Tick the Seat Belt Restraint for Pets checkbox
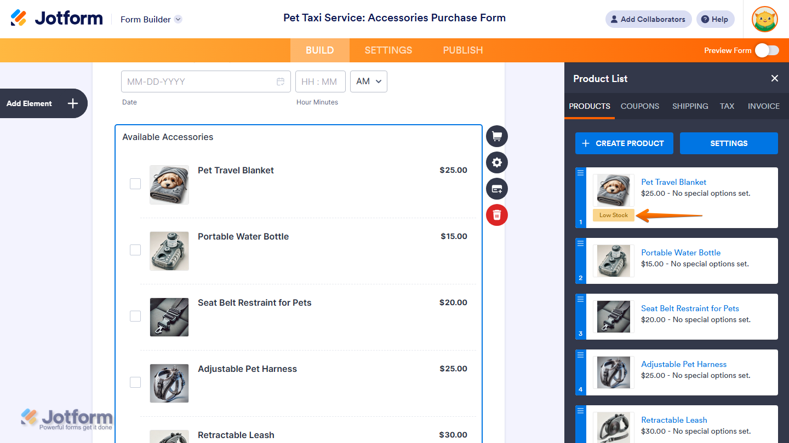This screenshot has width=789, height=443. [135, 316]
